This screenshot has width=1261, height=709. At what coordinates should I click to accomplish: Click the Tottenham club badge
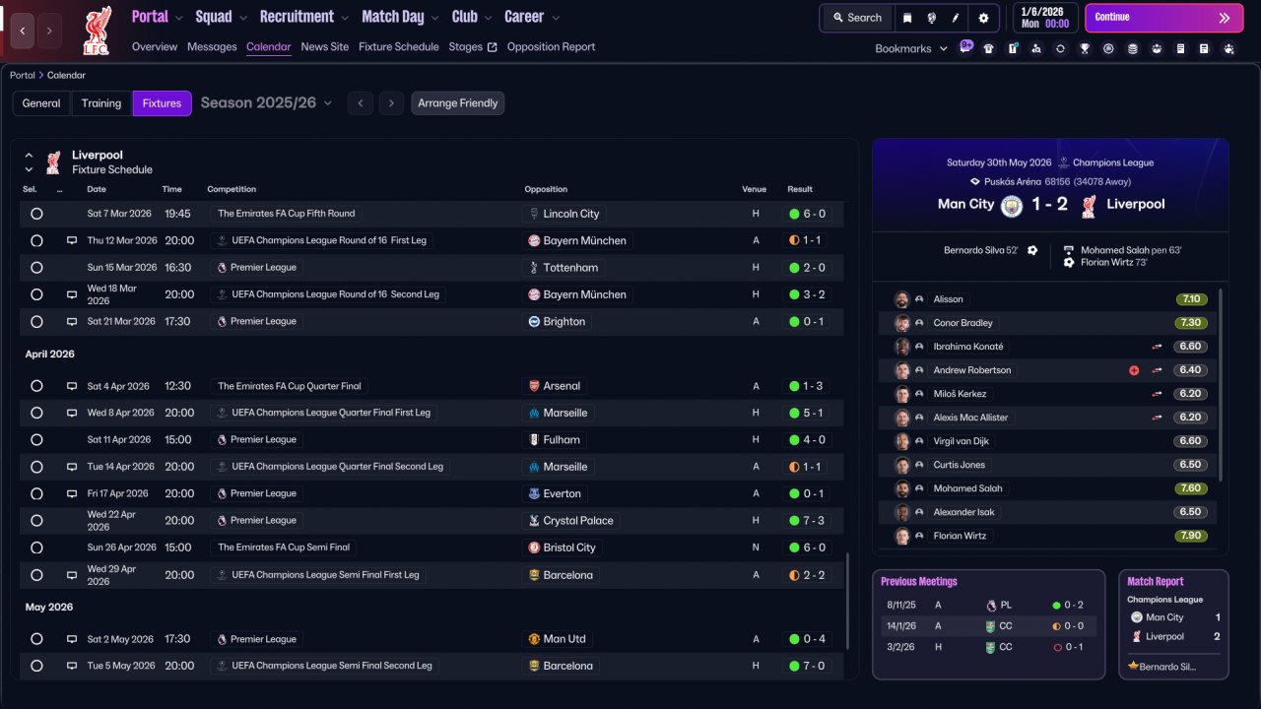click(533, 268)
